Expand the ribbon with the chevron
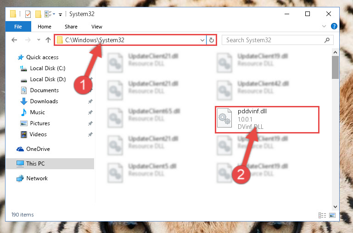This screenshot has width=353, height=233. point(324,26)
